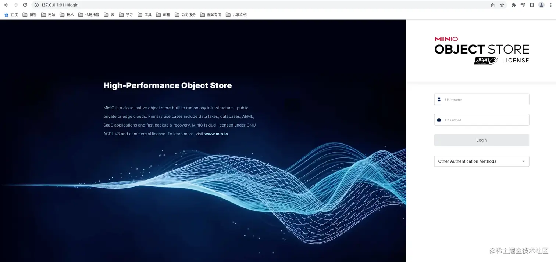Open the 面试专用 bookmark folder
This screenshot has height=262, width=556.
tap(211, 15)
